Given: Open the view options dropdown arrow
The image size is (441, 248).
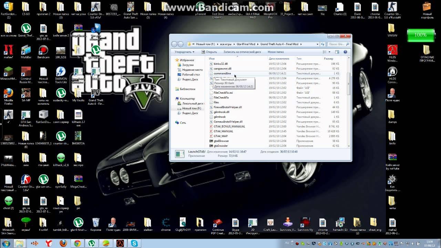Looking at the screenshot, I should (x=329, y=52).
